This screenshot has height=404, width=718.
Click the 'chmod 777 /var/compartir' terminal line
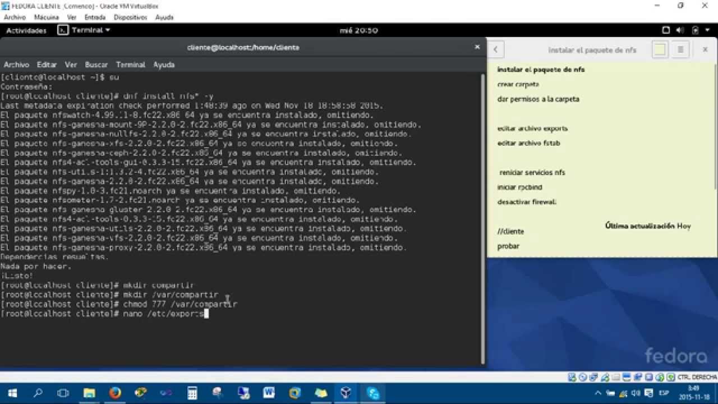point(119,304)
